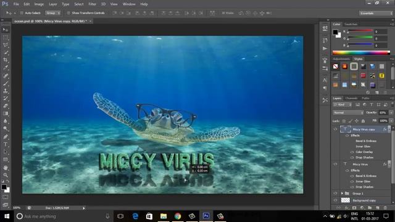395x222 pixels.
Task: Select the Brush tool
Action: [6, 83]
